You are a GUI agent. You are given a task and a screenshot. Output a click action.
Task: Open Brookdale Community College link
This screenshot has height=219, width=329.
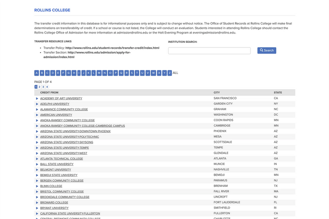[65, 197]
